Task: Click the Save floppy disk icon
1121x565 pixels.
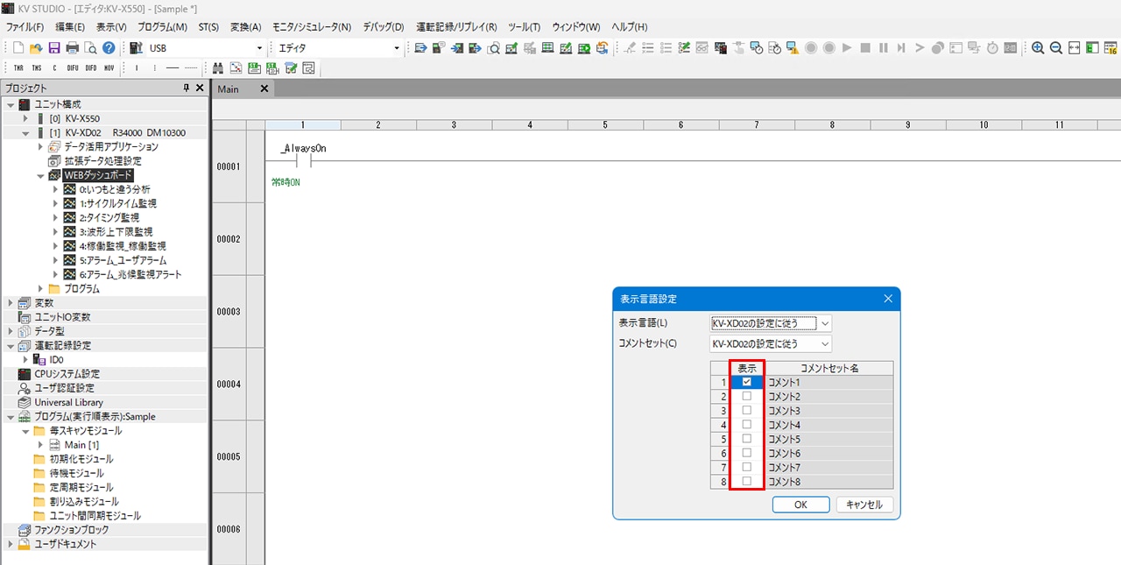Action: pyautogui.click(x=54, y=48)
